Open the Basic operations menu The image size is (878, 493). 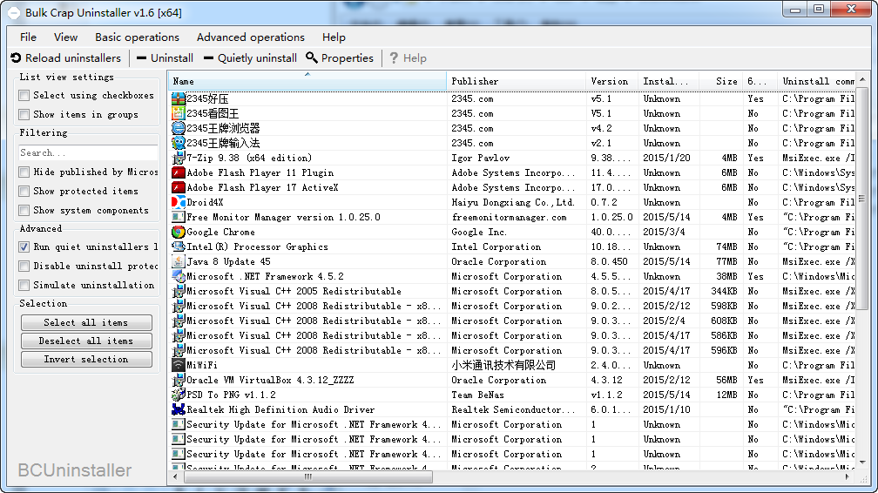click(x=138, y=37)
